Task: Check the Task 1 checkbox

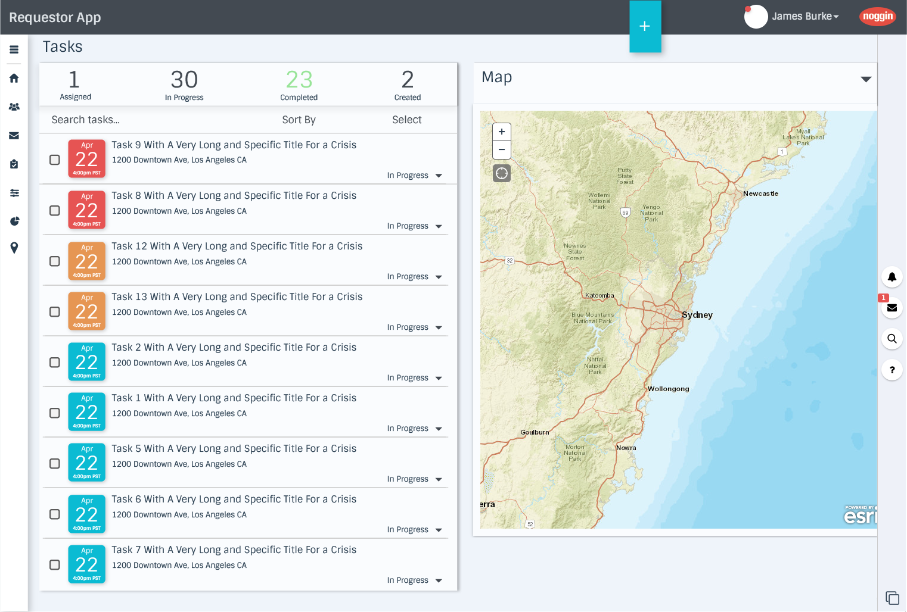Action: point(55,413)
